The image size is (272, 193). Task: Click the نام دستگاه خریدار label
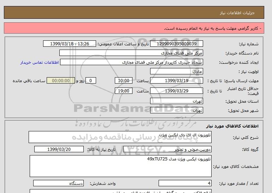click(242, 53)
